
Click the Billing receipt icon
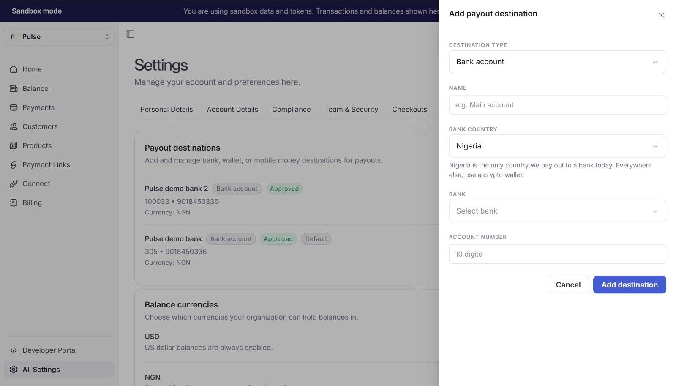(x=14, y=203)
